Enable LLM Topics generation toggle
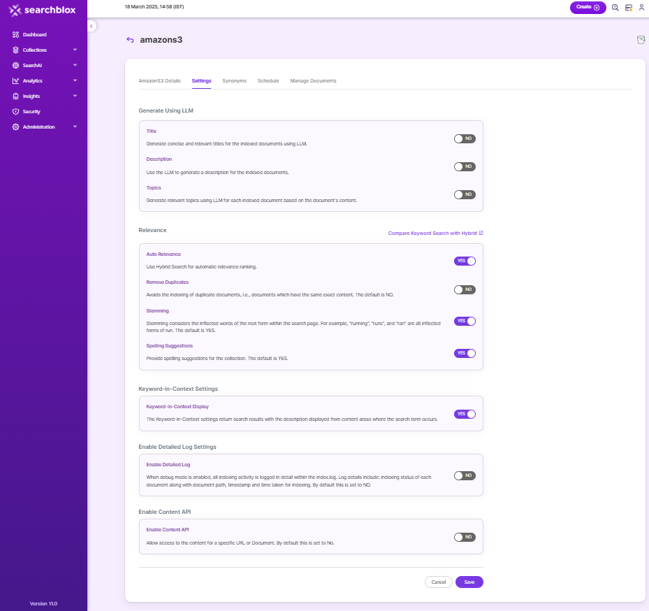Image resolution: width=649 pixels, height=611 pixels. coord(465,194)
